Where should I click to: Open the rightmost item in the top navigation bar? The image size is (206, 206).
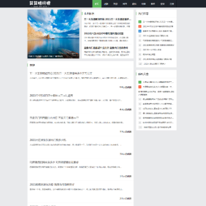coord(172,3)
